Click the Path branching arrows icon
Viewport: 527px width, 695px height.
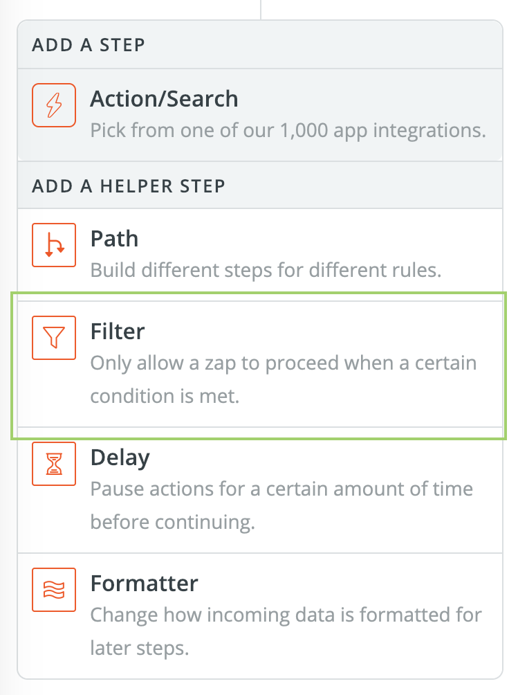(x=54, y=245)
